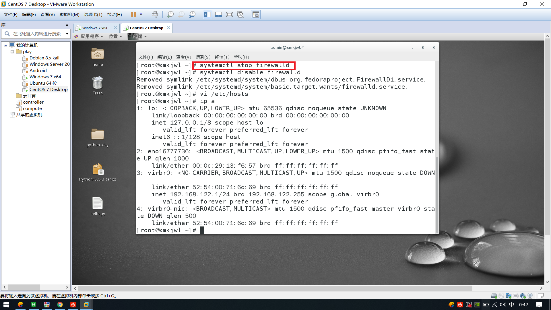Send Ctrl+Alt+Del to the virtual machine
This screenshot has height=310, width=551.
(x=155, y=15)
